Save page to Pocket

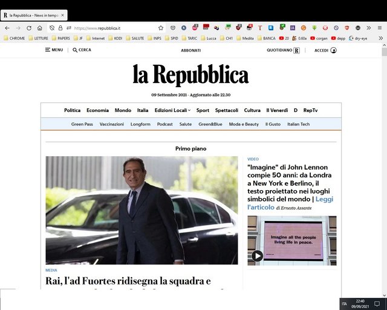pos(173,28)
